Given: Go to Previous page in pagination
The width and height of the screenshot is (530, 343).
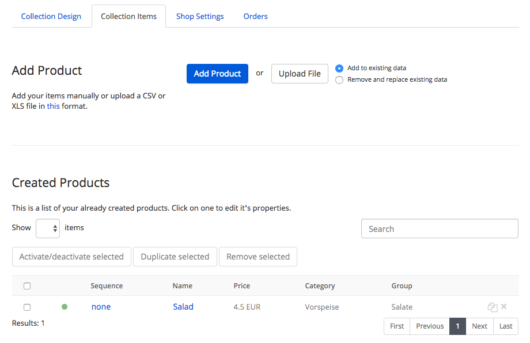Looking at the screenshot, I should point(430,326).
